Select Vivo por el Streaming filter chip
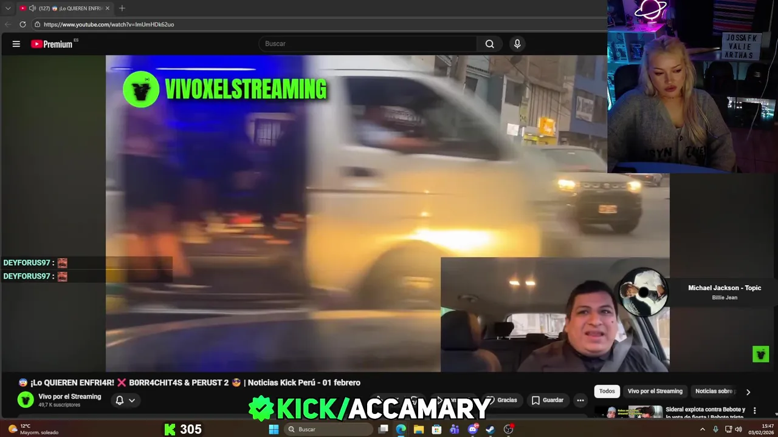Screen dimensions: 778x437 click(655, 391)
